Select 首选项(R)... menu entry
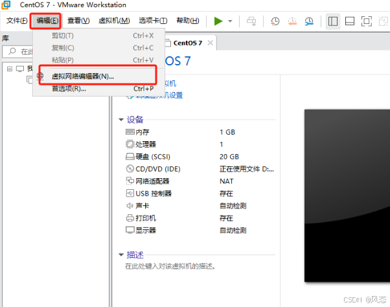390x307 pixels. pos(98,89)
